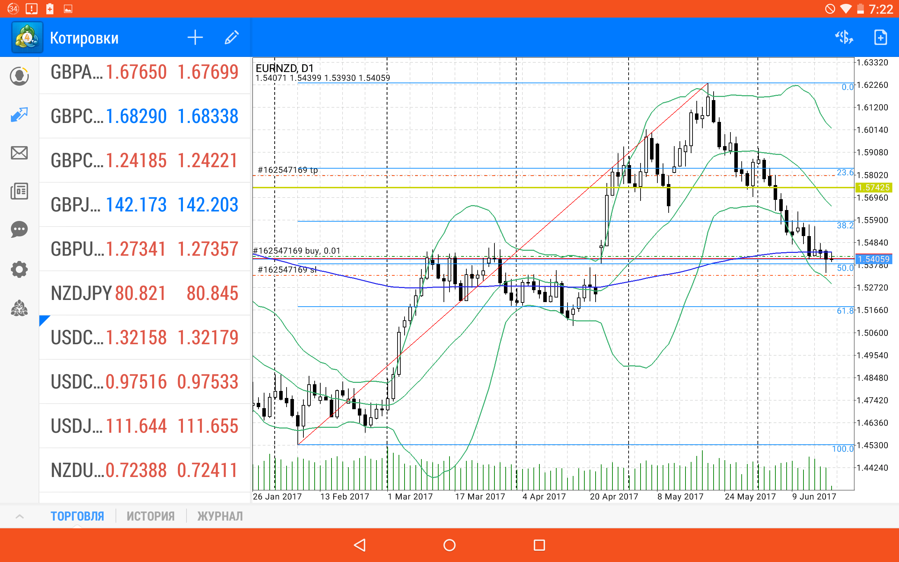Tap the Fibonacci 61.8 level label

pos(845,311)
